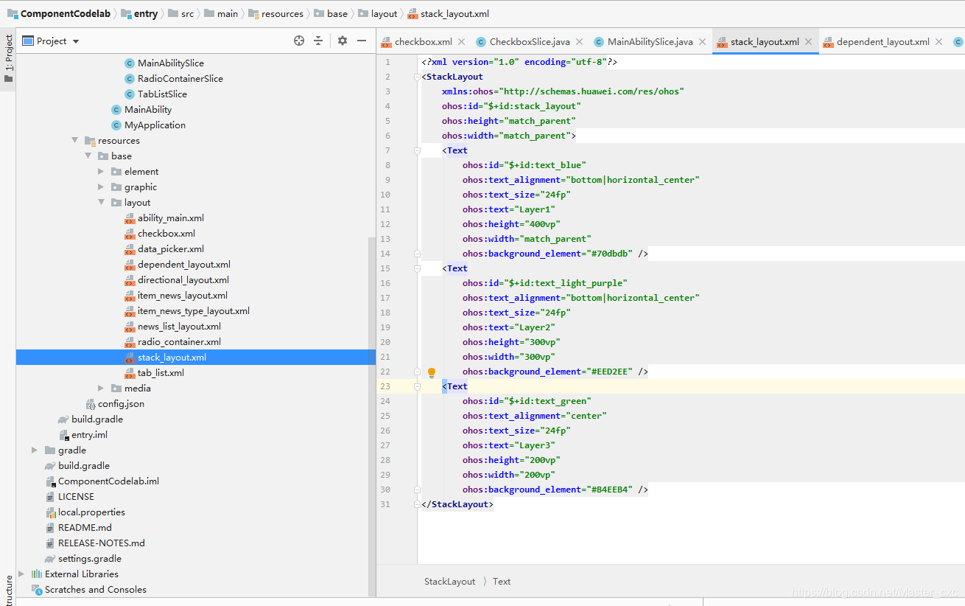Open the Project view dropdown
This screenshot has width=965, height=606.
click(x=76, y=42)
